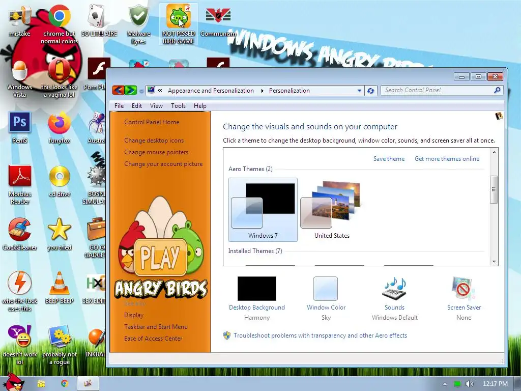Click the green tray status icon
Image resolution: width=521 pixels, height=391 pixels.
(457, 384)
